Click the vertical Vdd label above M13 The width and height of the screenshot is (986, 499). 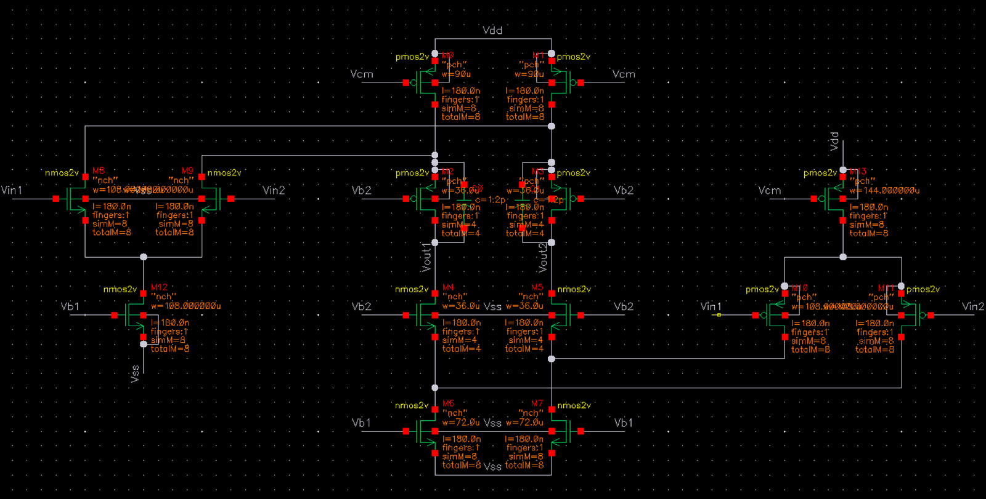(834, 141)
